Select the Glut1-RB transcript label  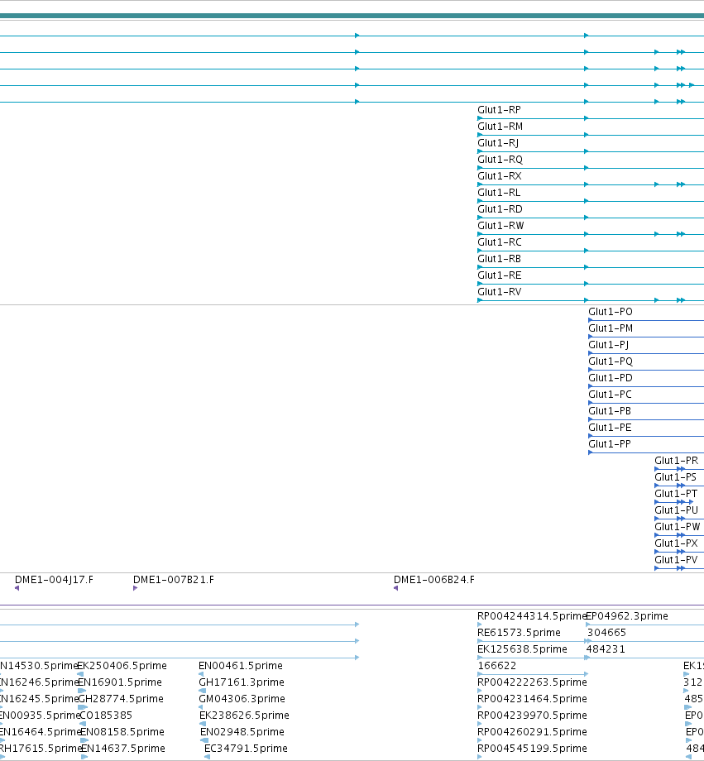499,259
